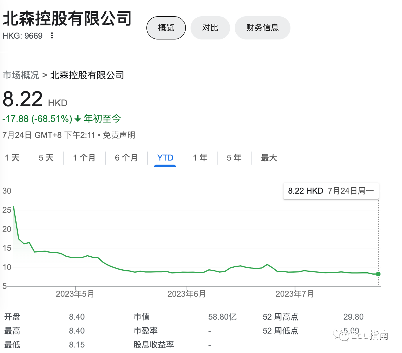Click the 2023年5月 axis label
Viewport: 402px width, 353px height.
pyautogui.click(x=75, y=294)
